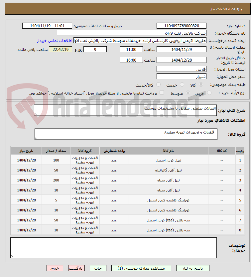
Task: Click the نام کالا column header
Action: coord(168,151)
